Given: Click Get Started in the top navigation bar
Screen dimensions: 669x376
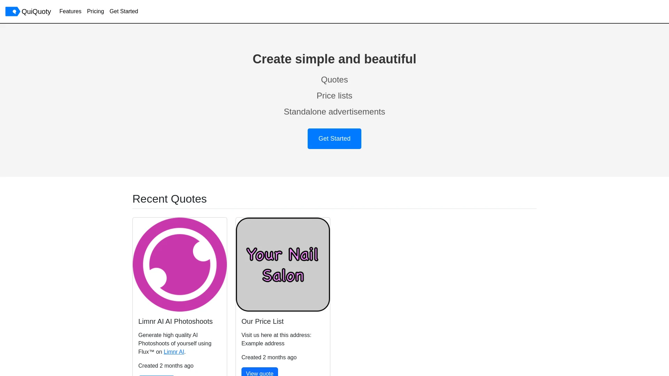Looking at the screenshot, I should (x=124, y=11).
